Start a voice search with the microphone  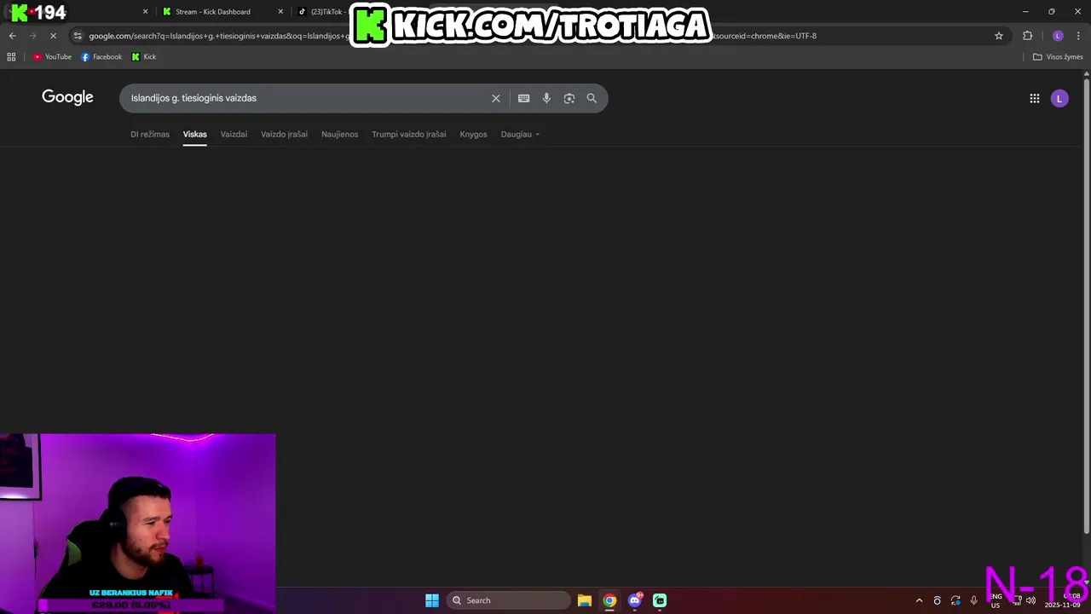546,98
